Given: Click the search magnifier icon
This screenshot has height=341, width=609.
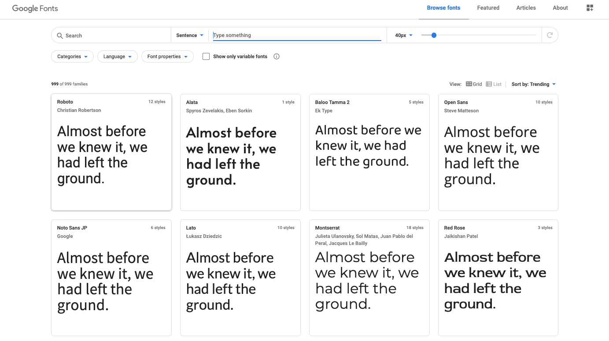Looking at the screenshot, I should click(x=60, y=35).
